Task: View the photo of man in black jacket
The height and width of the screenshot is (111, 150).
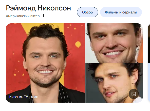Action: point(45,63)
